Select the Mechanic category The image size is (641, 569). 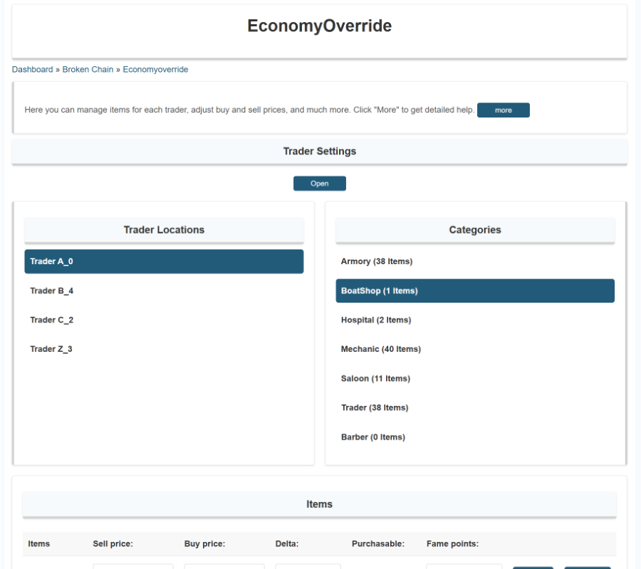[475, 349]
